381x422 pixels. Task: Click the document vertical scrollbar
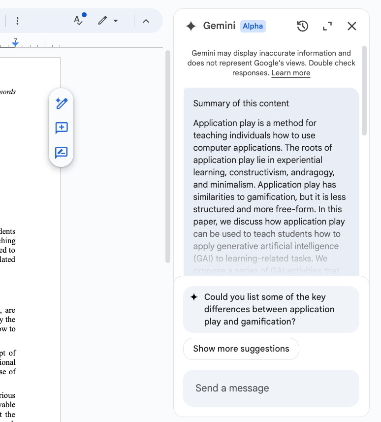click(x=168, y=156)
